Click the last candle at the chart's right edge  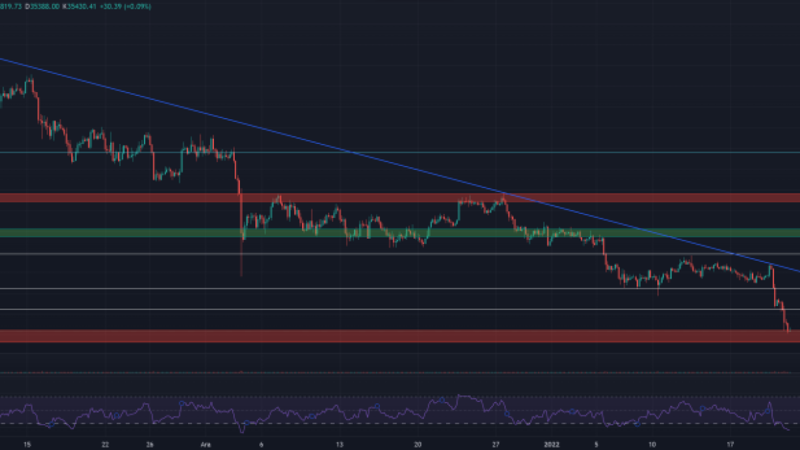[x=788, y=327]
